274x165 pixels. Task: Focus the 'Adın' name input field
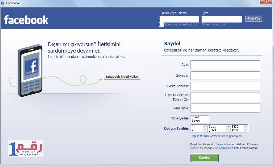coord(225,65)
